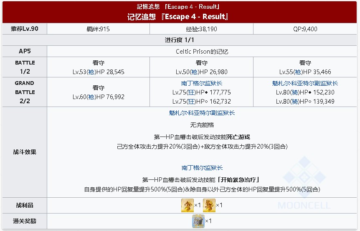
Task: Click the Lv.60 看守 HP 76,992 cell
Action: click(x=99, y=92)
